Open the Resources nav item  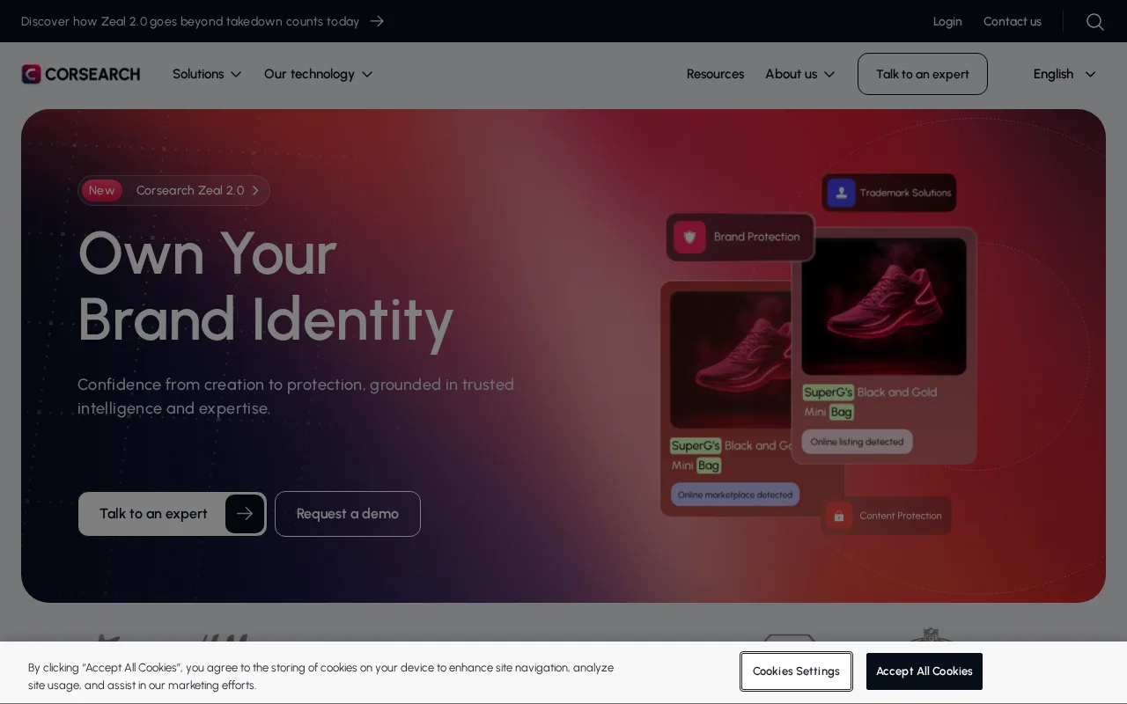pyautogui.click(x=715, y=74)
